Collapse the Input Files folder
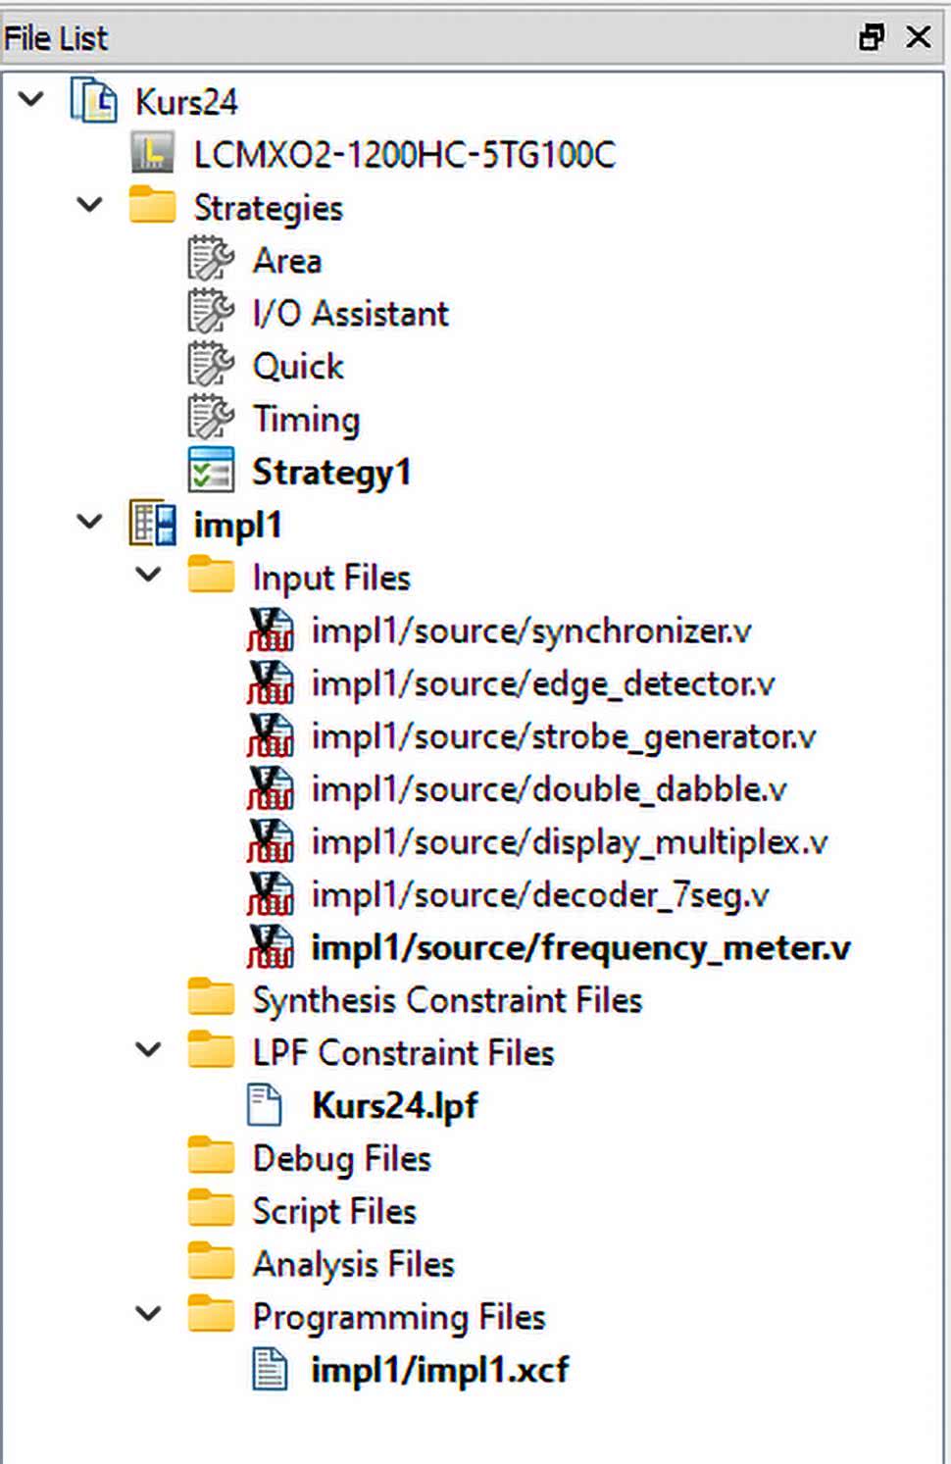Viewport: 951px width, 1464px height. 149,575
